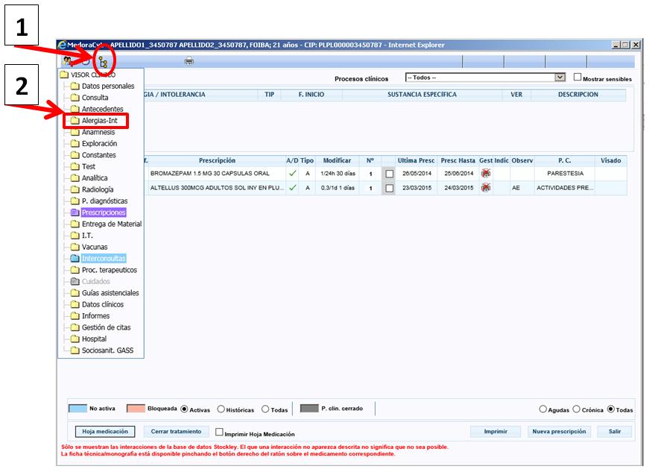Viewport: 652px width, 472px height.
Task: Click green checkmark in Bromazepam row
Action: pos(292,174)
